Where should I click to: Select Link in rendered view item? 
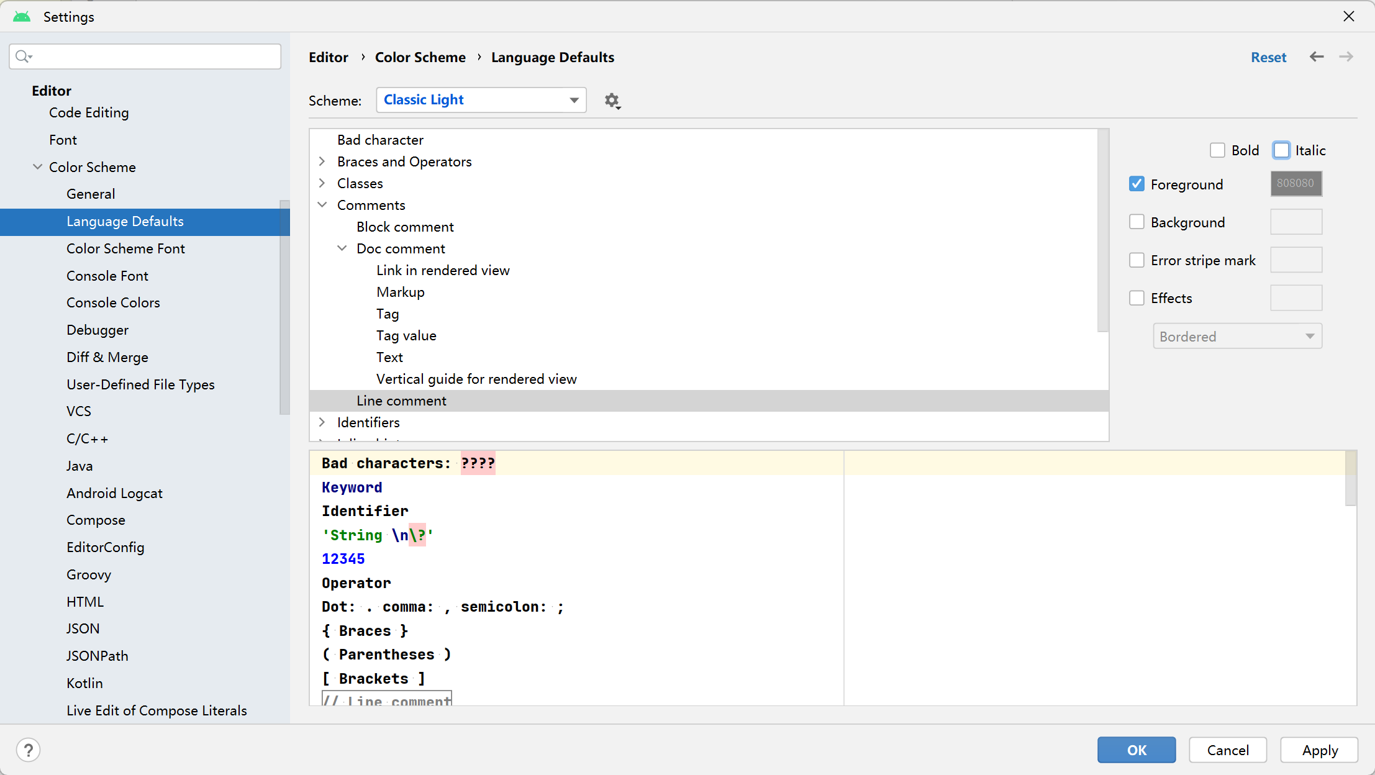pyautogui.click(x=443, y=270)
